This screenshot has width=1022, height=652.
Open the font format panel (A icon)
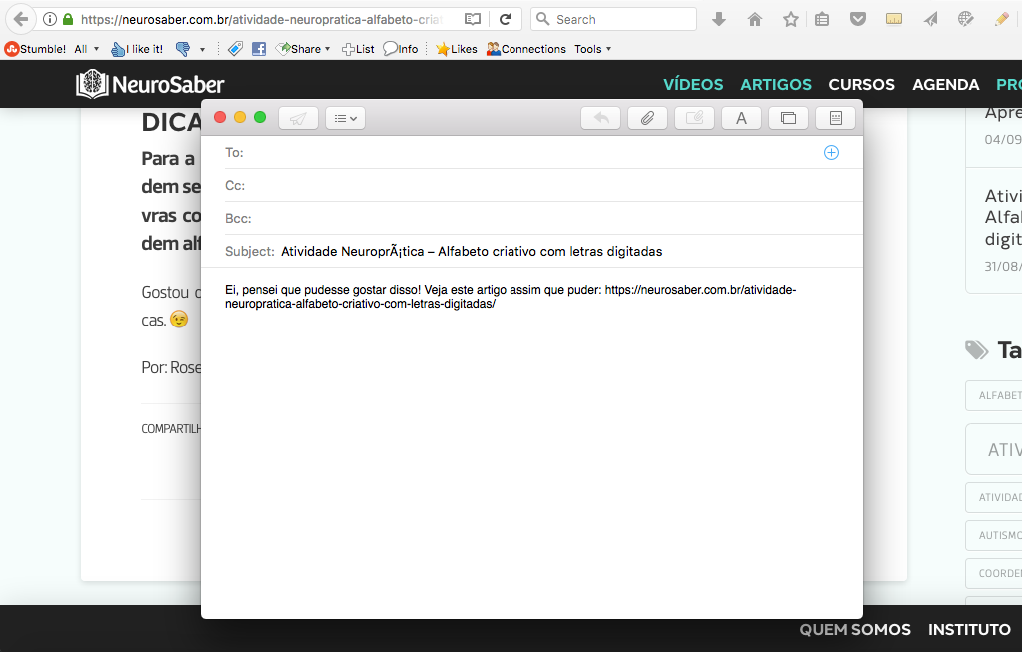coord(741,118)
